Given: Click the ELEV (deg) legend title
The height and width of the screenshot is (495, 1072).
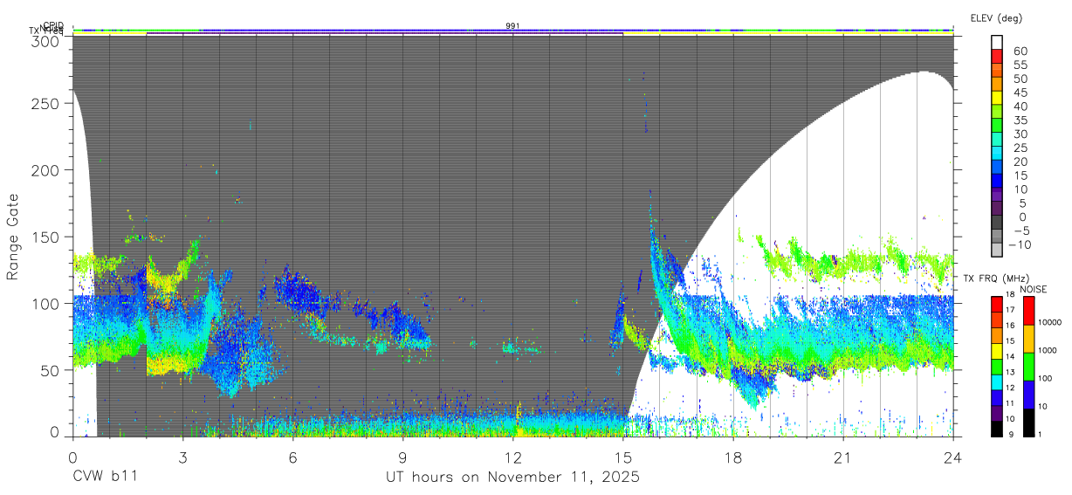Looking at the screenshot, I should 996,17.
